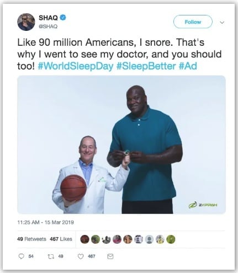The image size is (238, 273).
Task: Open the #Ad hashtag link
Action: click(x=188, y=66)
